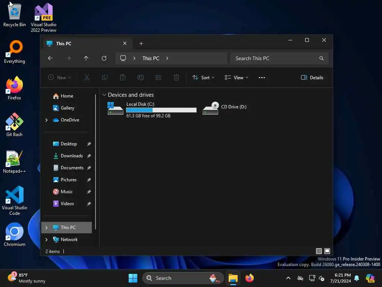
Task: Open Gallery in navigation pane
Action: (67, 108)
